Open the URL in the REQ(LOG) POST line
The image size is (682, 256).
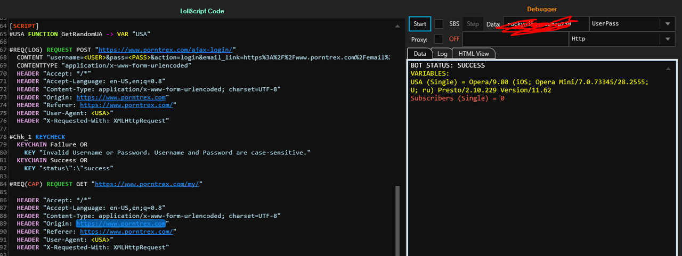[x=166, y=49]
